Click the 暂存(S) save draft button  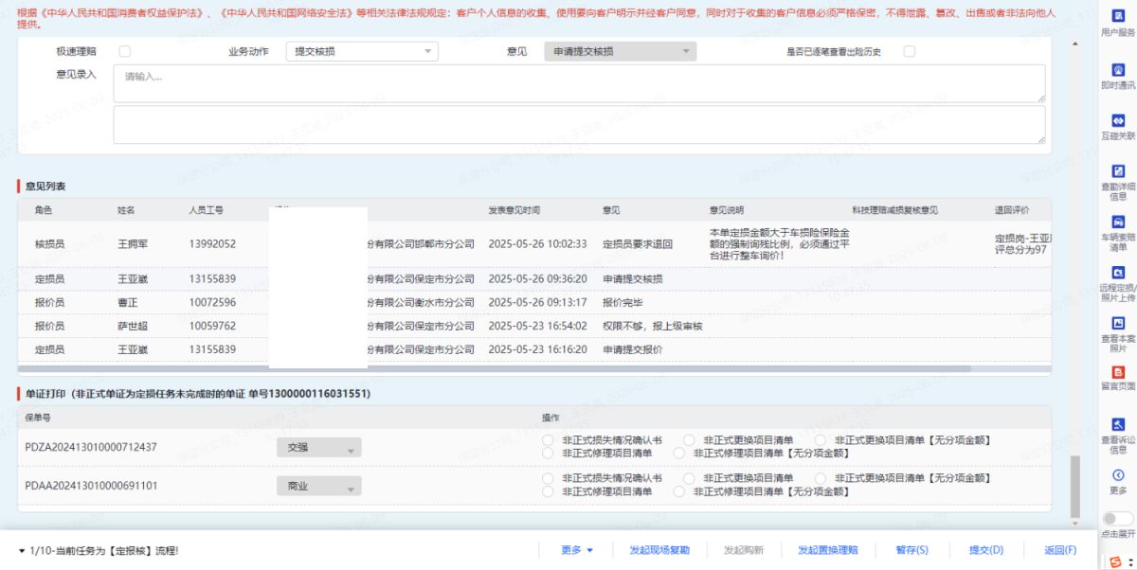point(911,550)
